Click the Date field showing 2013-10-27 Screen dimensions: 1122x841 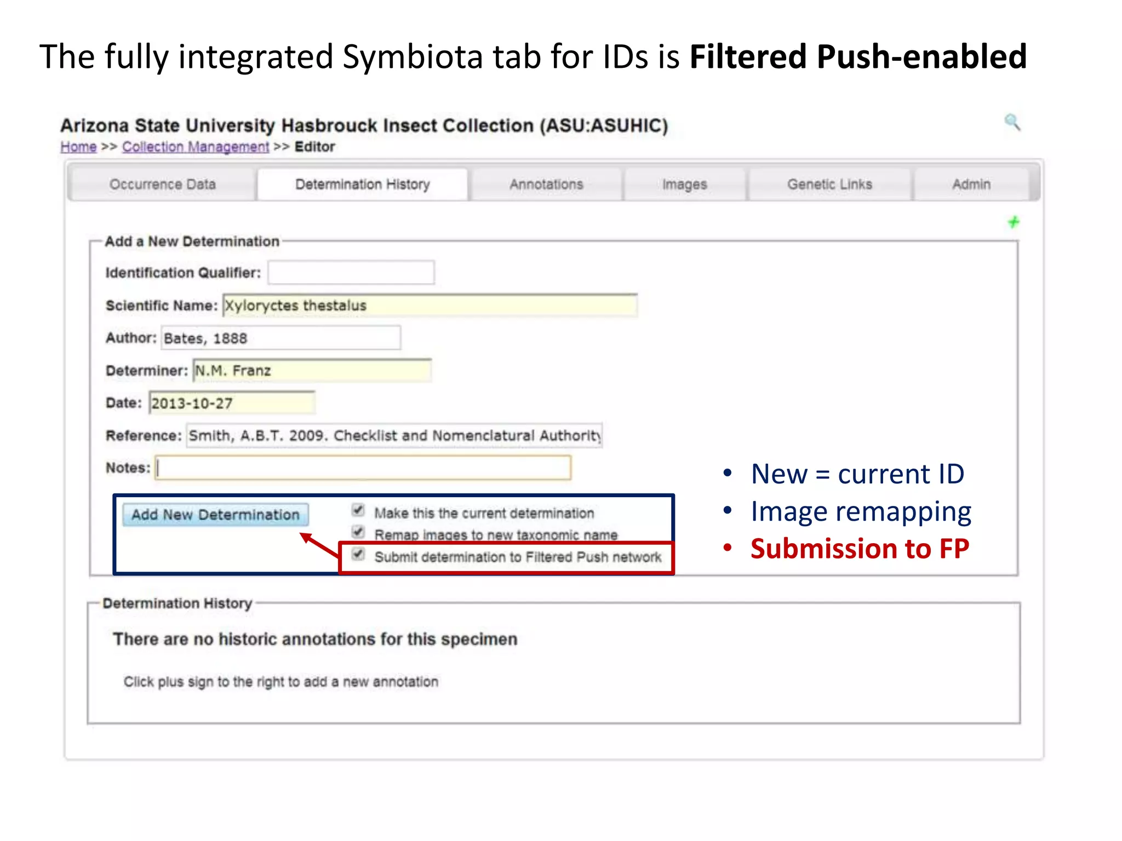tap(232, 403)
